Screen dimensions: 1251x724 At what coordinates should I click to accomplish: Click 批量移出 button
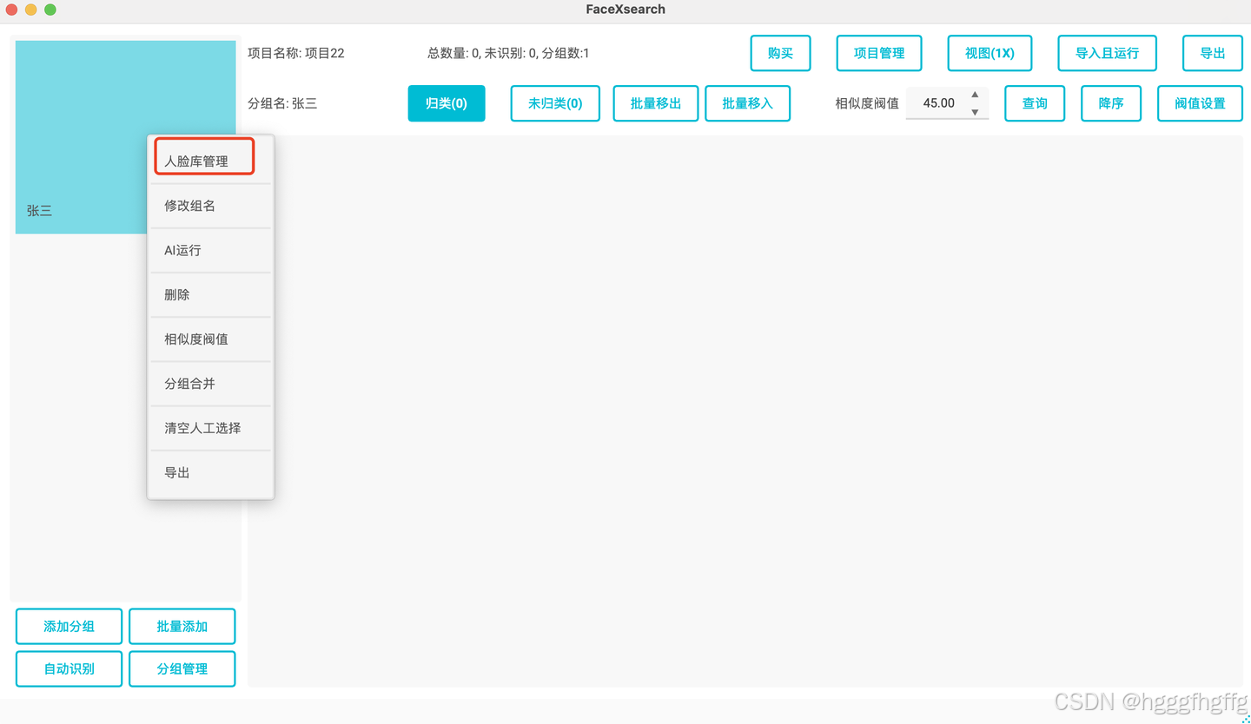tap(656, 103)
